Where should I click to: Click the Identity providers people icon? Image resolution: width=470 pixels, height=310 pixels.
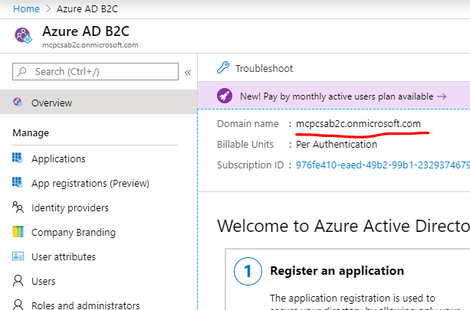pyautogui.click(x=18, y=207)
